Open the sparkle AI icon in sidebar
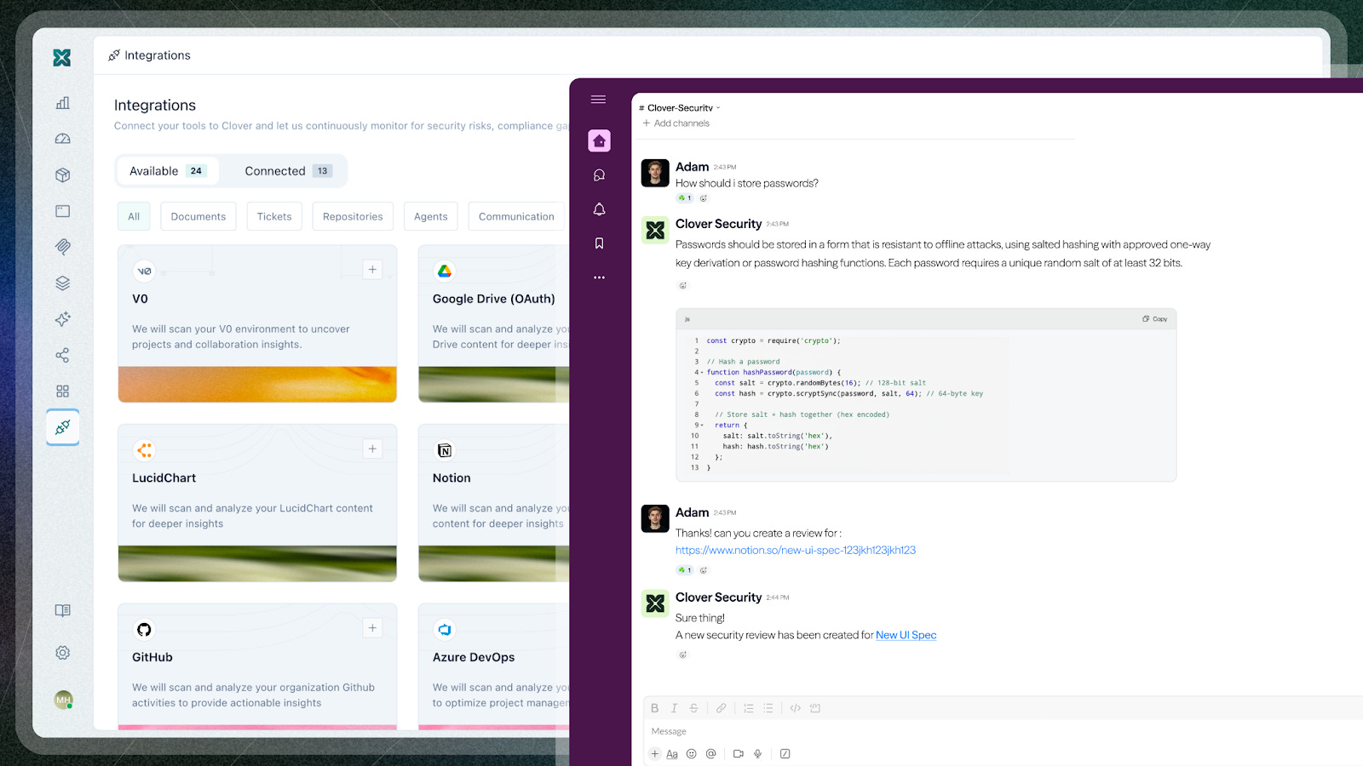Image resolution: width=1363 pixels, height=766 pixels. pos(62,319)
